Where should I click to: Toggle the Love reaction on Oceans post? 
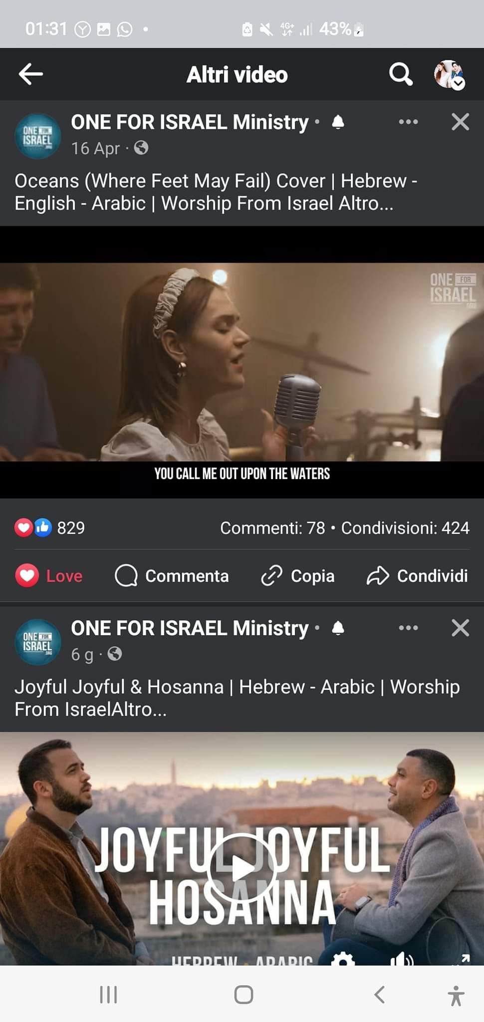pyautogui.click(x=49, y=576)
